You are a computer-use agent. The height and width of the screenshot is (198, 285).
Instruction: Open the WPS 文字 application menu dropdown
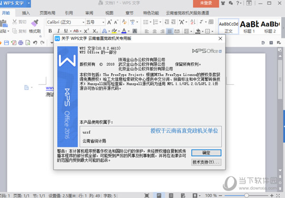28,3
